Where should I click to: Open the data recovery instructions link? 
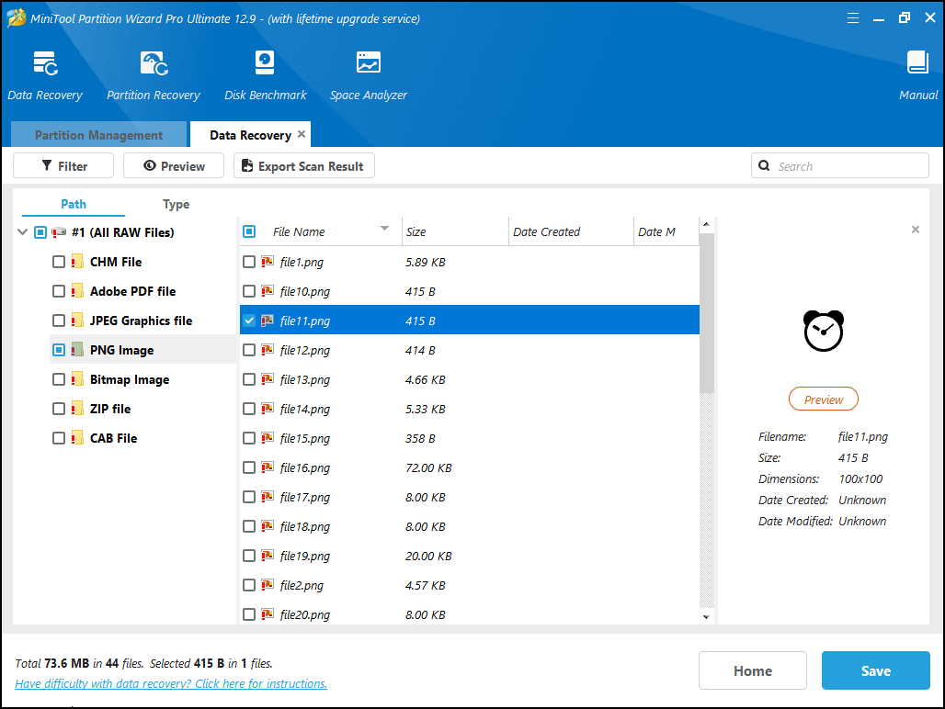tap(171, 683)
